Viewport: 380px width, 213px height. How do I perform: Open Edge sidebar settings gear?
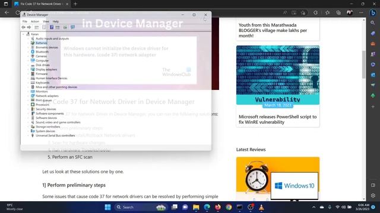[x=373, y=196]
